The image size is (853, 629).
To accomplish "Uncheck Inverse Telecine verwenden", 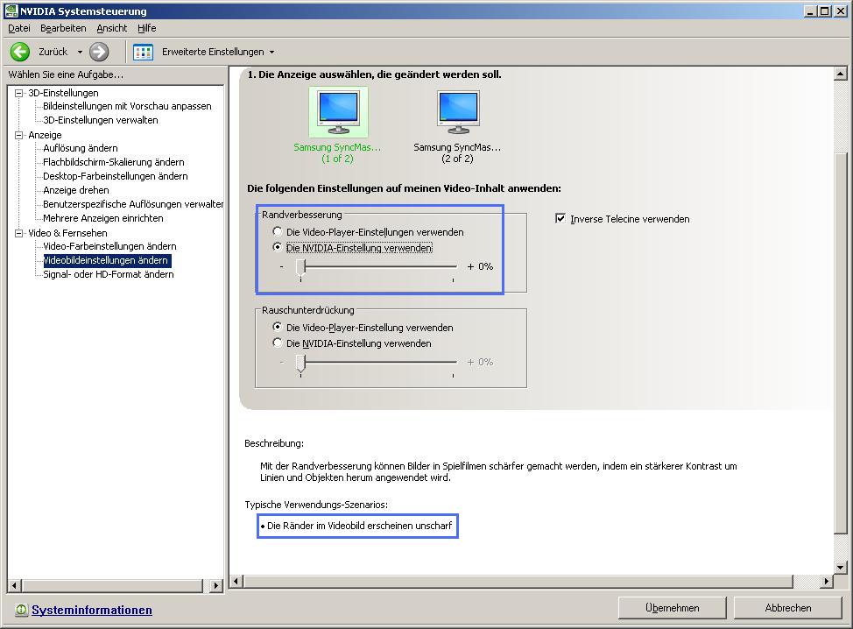I will point(560,218).
